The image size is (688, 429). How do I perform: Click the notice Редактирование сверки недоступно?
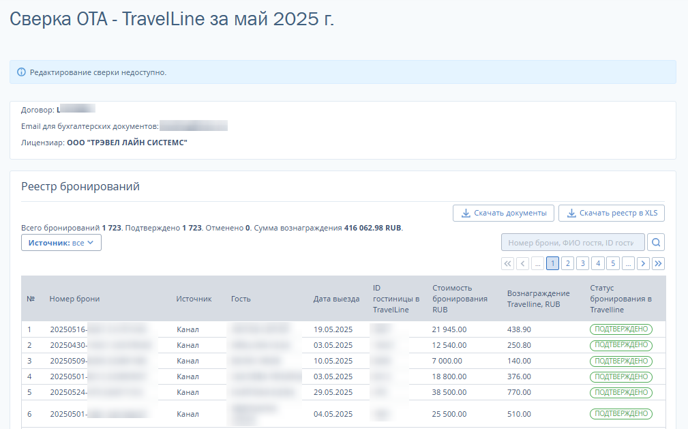click(98, 72)
